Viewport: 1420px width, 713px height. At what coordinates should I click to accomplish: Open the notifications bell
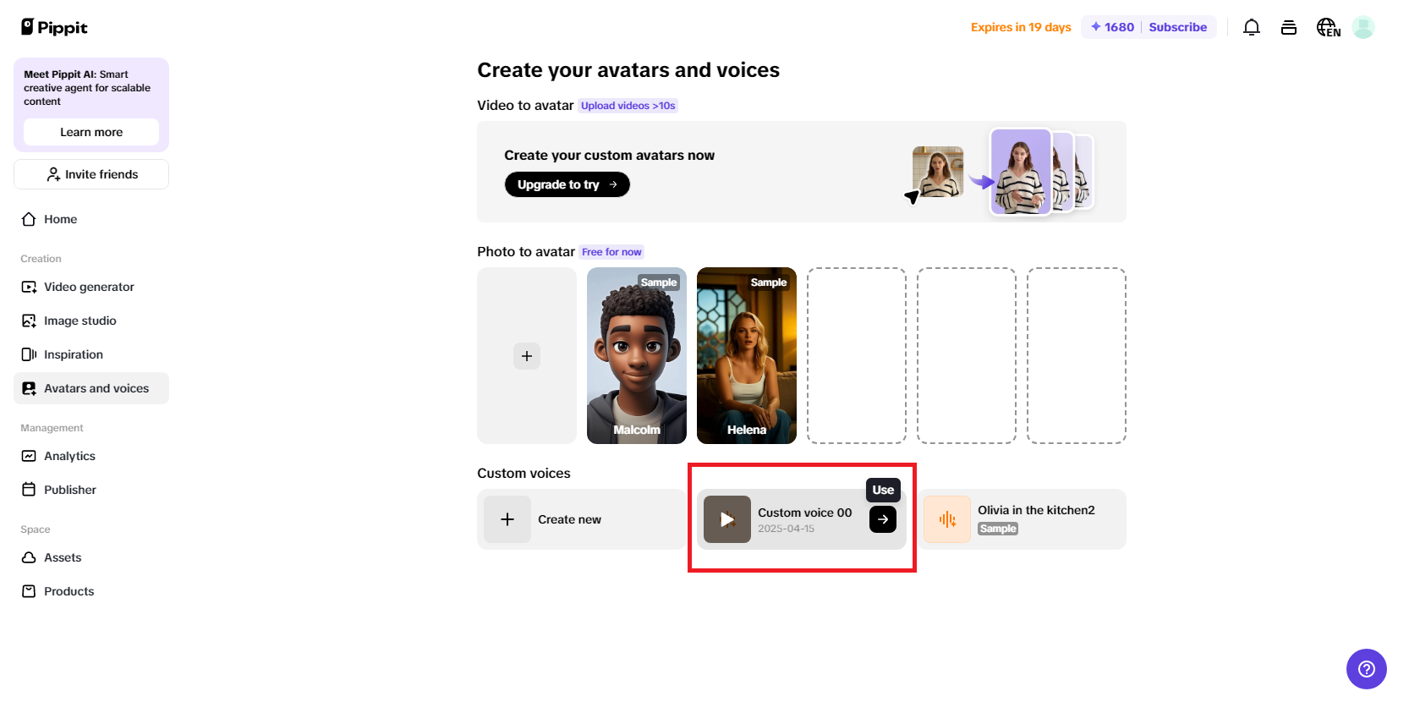point(1252,27)
